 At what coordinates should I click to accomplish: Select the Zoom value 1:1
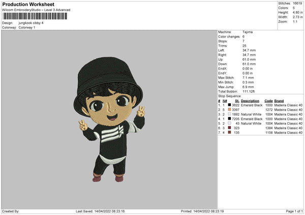pos(295,21)
